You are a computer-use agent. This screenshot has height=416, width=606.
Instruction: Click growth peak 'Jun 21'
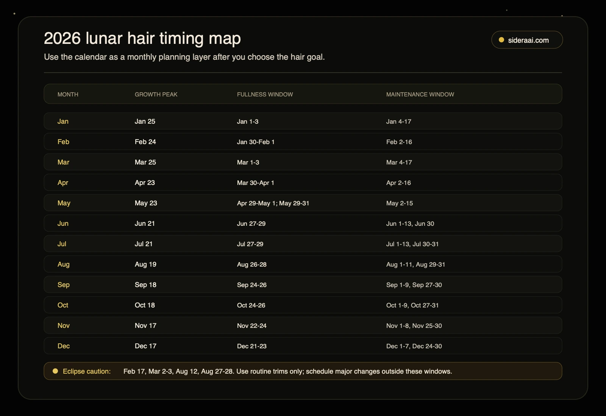tap(145, 224)
